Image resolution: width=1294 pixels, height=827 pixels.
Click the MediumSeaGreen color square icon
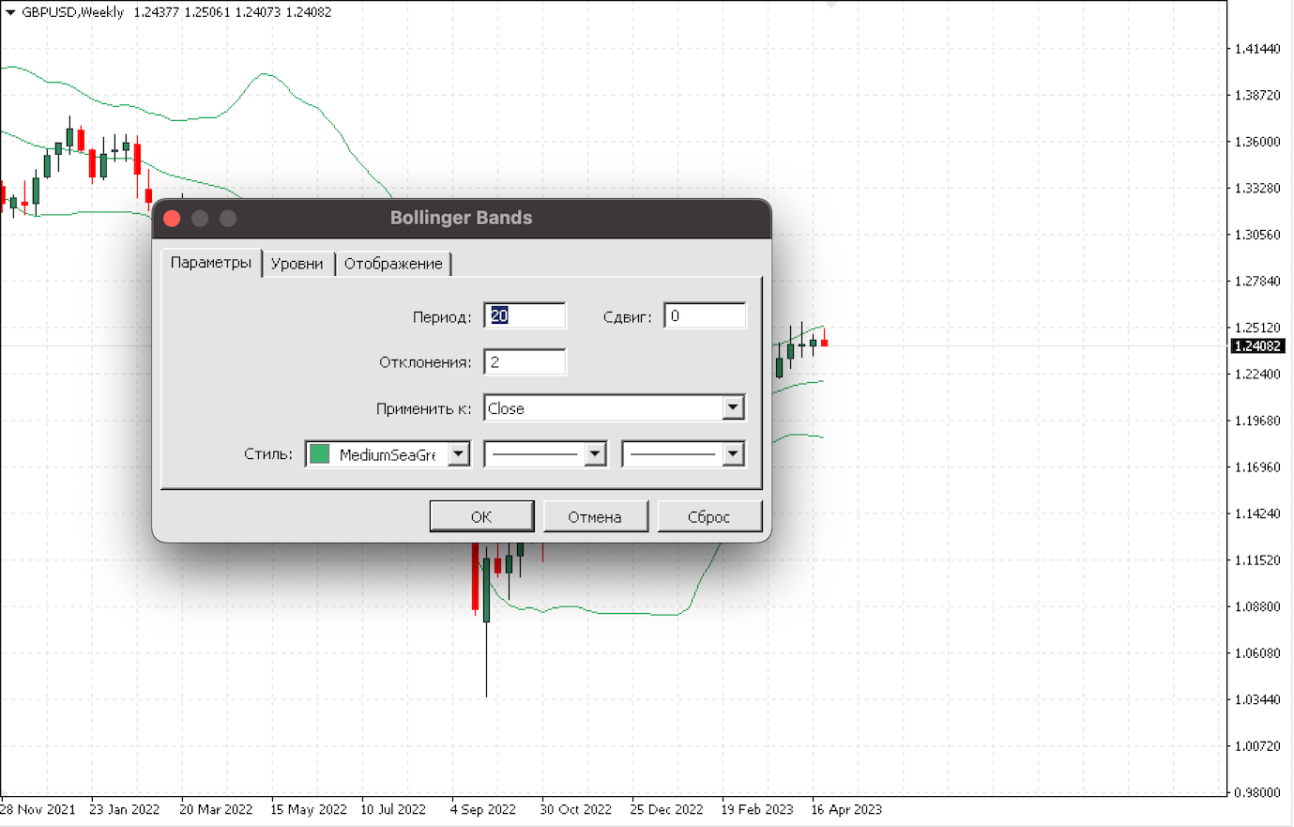click(x=320, y=454)
